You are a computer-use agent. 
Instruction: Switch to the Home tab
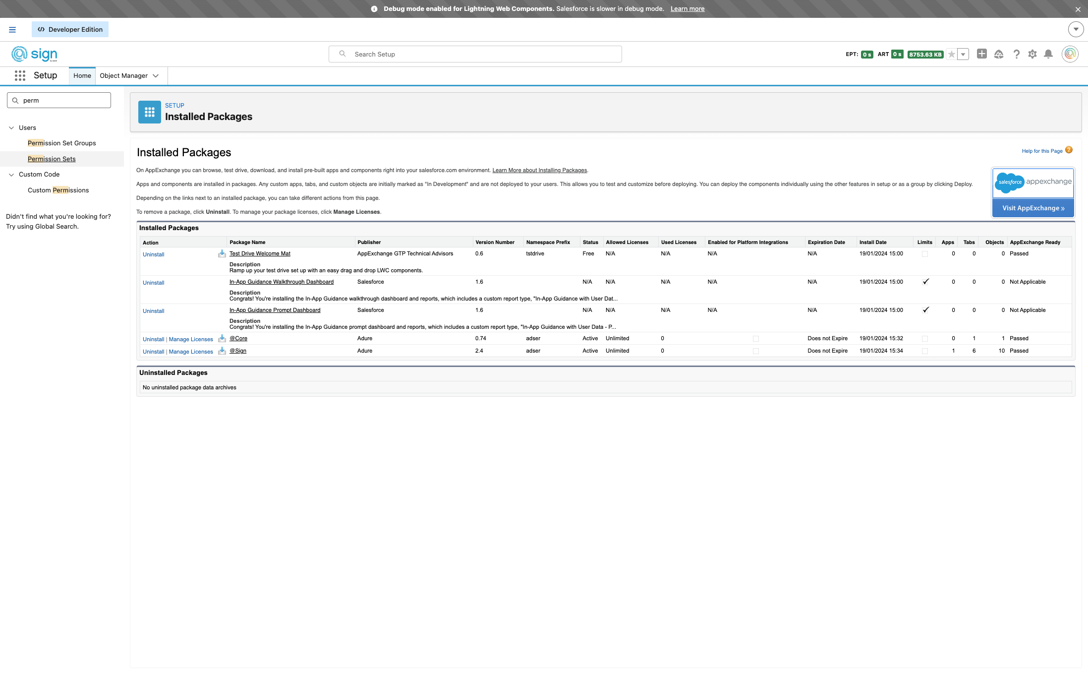[x=82, y=76]
